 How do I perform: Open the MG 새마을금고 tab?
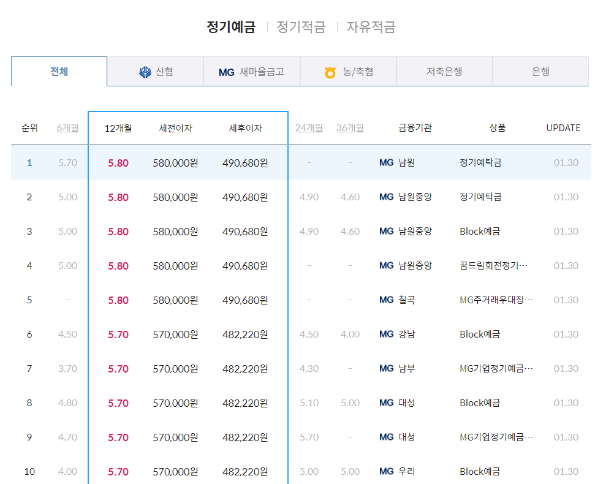coord(252,72)
